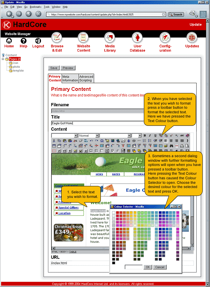Image resolution: width=210 pixels, height=287 pixels.
Task: Click the Text Colour toolbar button
Action: point(160,135)
